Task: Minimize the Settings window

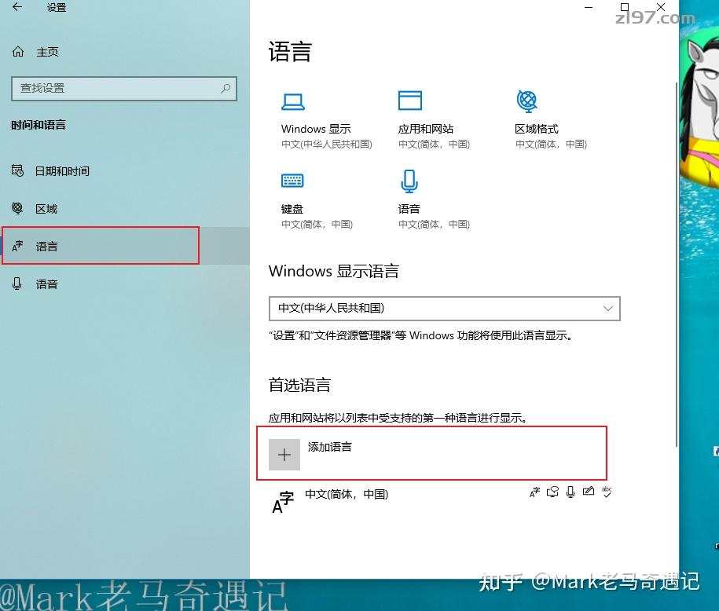Action: click(589, 7)
